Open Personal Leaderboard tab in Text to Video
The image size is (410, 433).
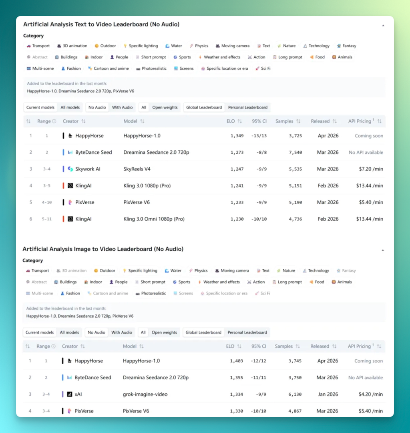click(x=248, y=107)
